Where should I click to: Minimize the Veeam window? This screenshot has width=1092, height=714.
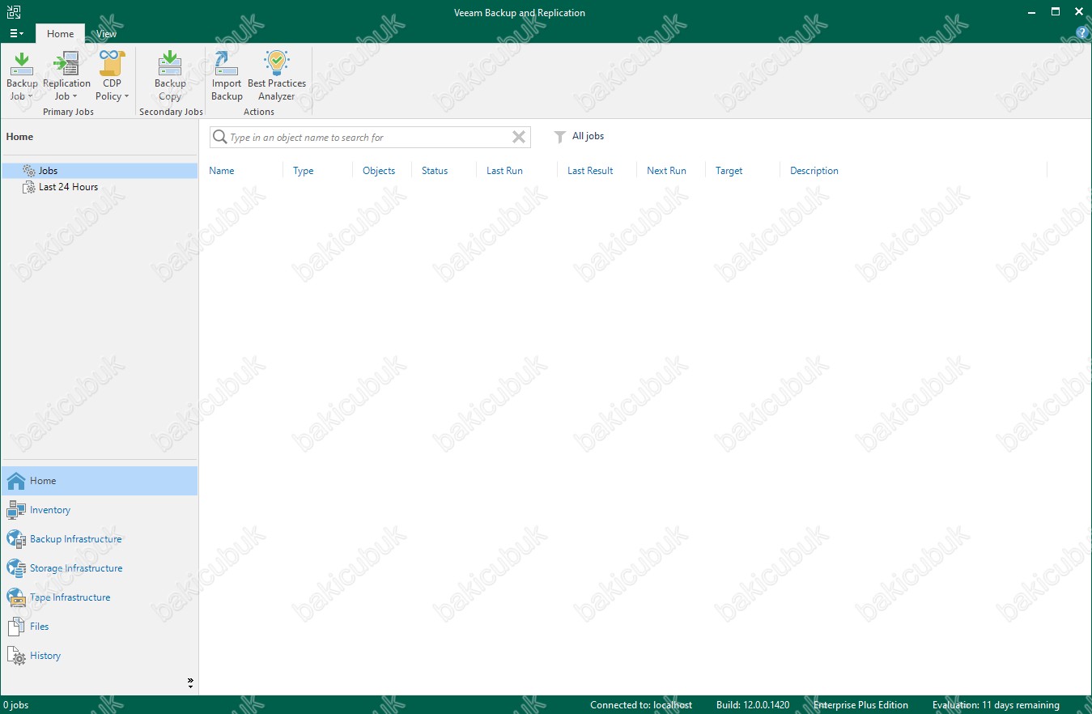click(1031, 12)
